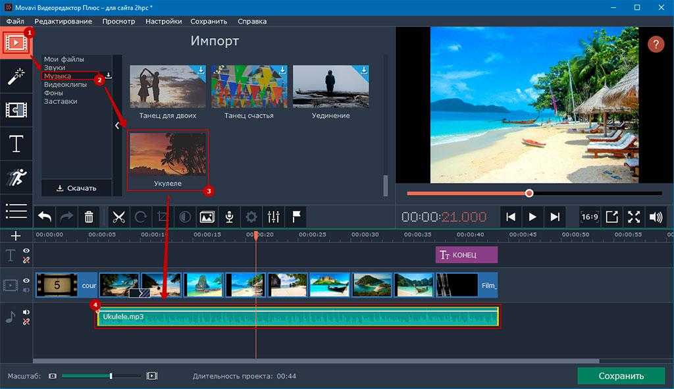The image size is (674, 389).
Task: Open the Import media tab icon
Action: pyautogui.click(x=16, y=43)
